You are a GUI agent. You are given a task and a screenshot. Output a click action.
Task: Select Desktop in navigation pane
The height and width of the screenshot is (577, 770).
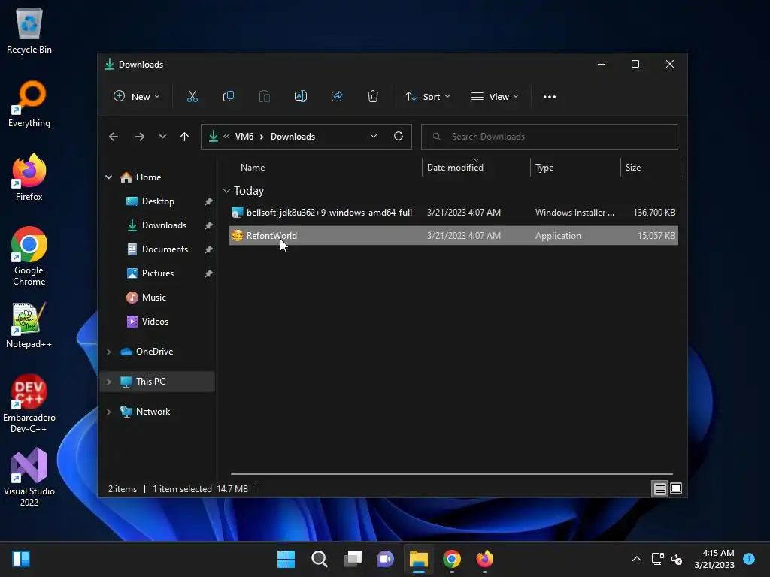pyautogui.click(x=158, y=201)
